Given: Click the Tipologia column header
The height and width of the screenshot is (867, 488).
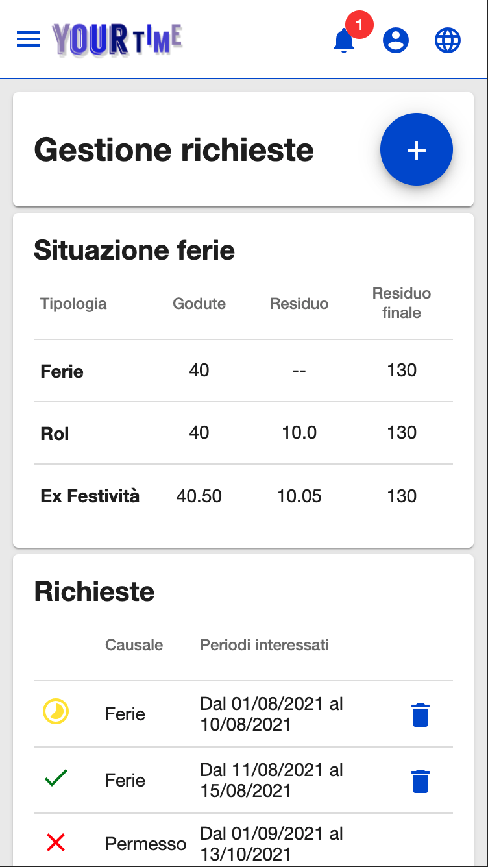Looking at the screenshot, I should tap(73, 304).
